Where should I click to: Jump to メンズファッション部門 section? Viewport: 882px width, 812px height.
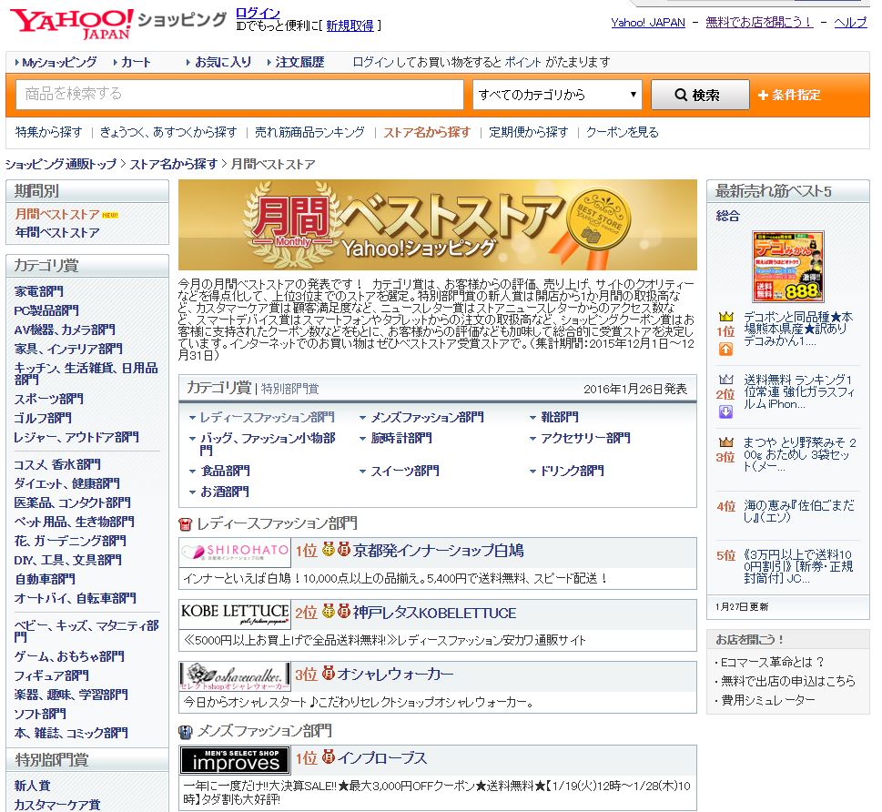(x=428, y=418)
